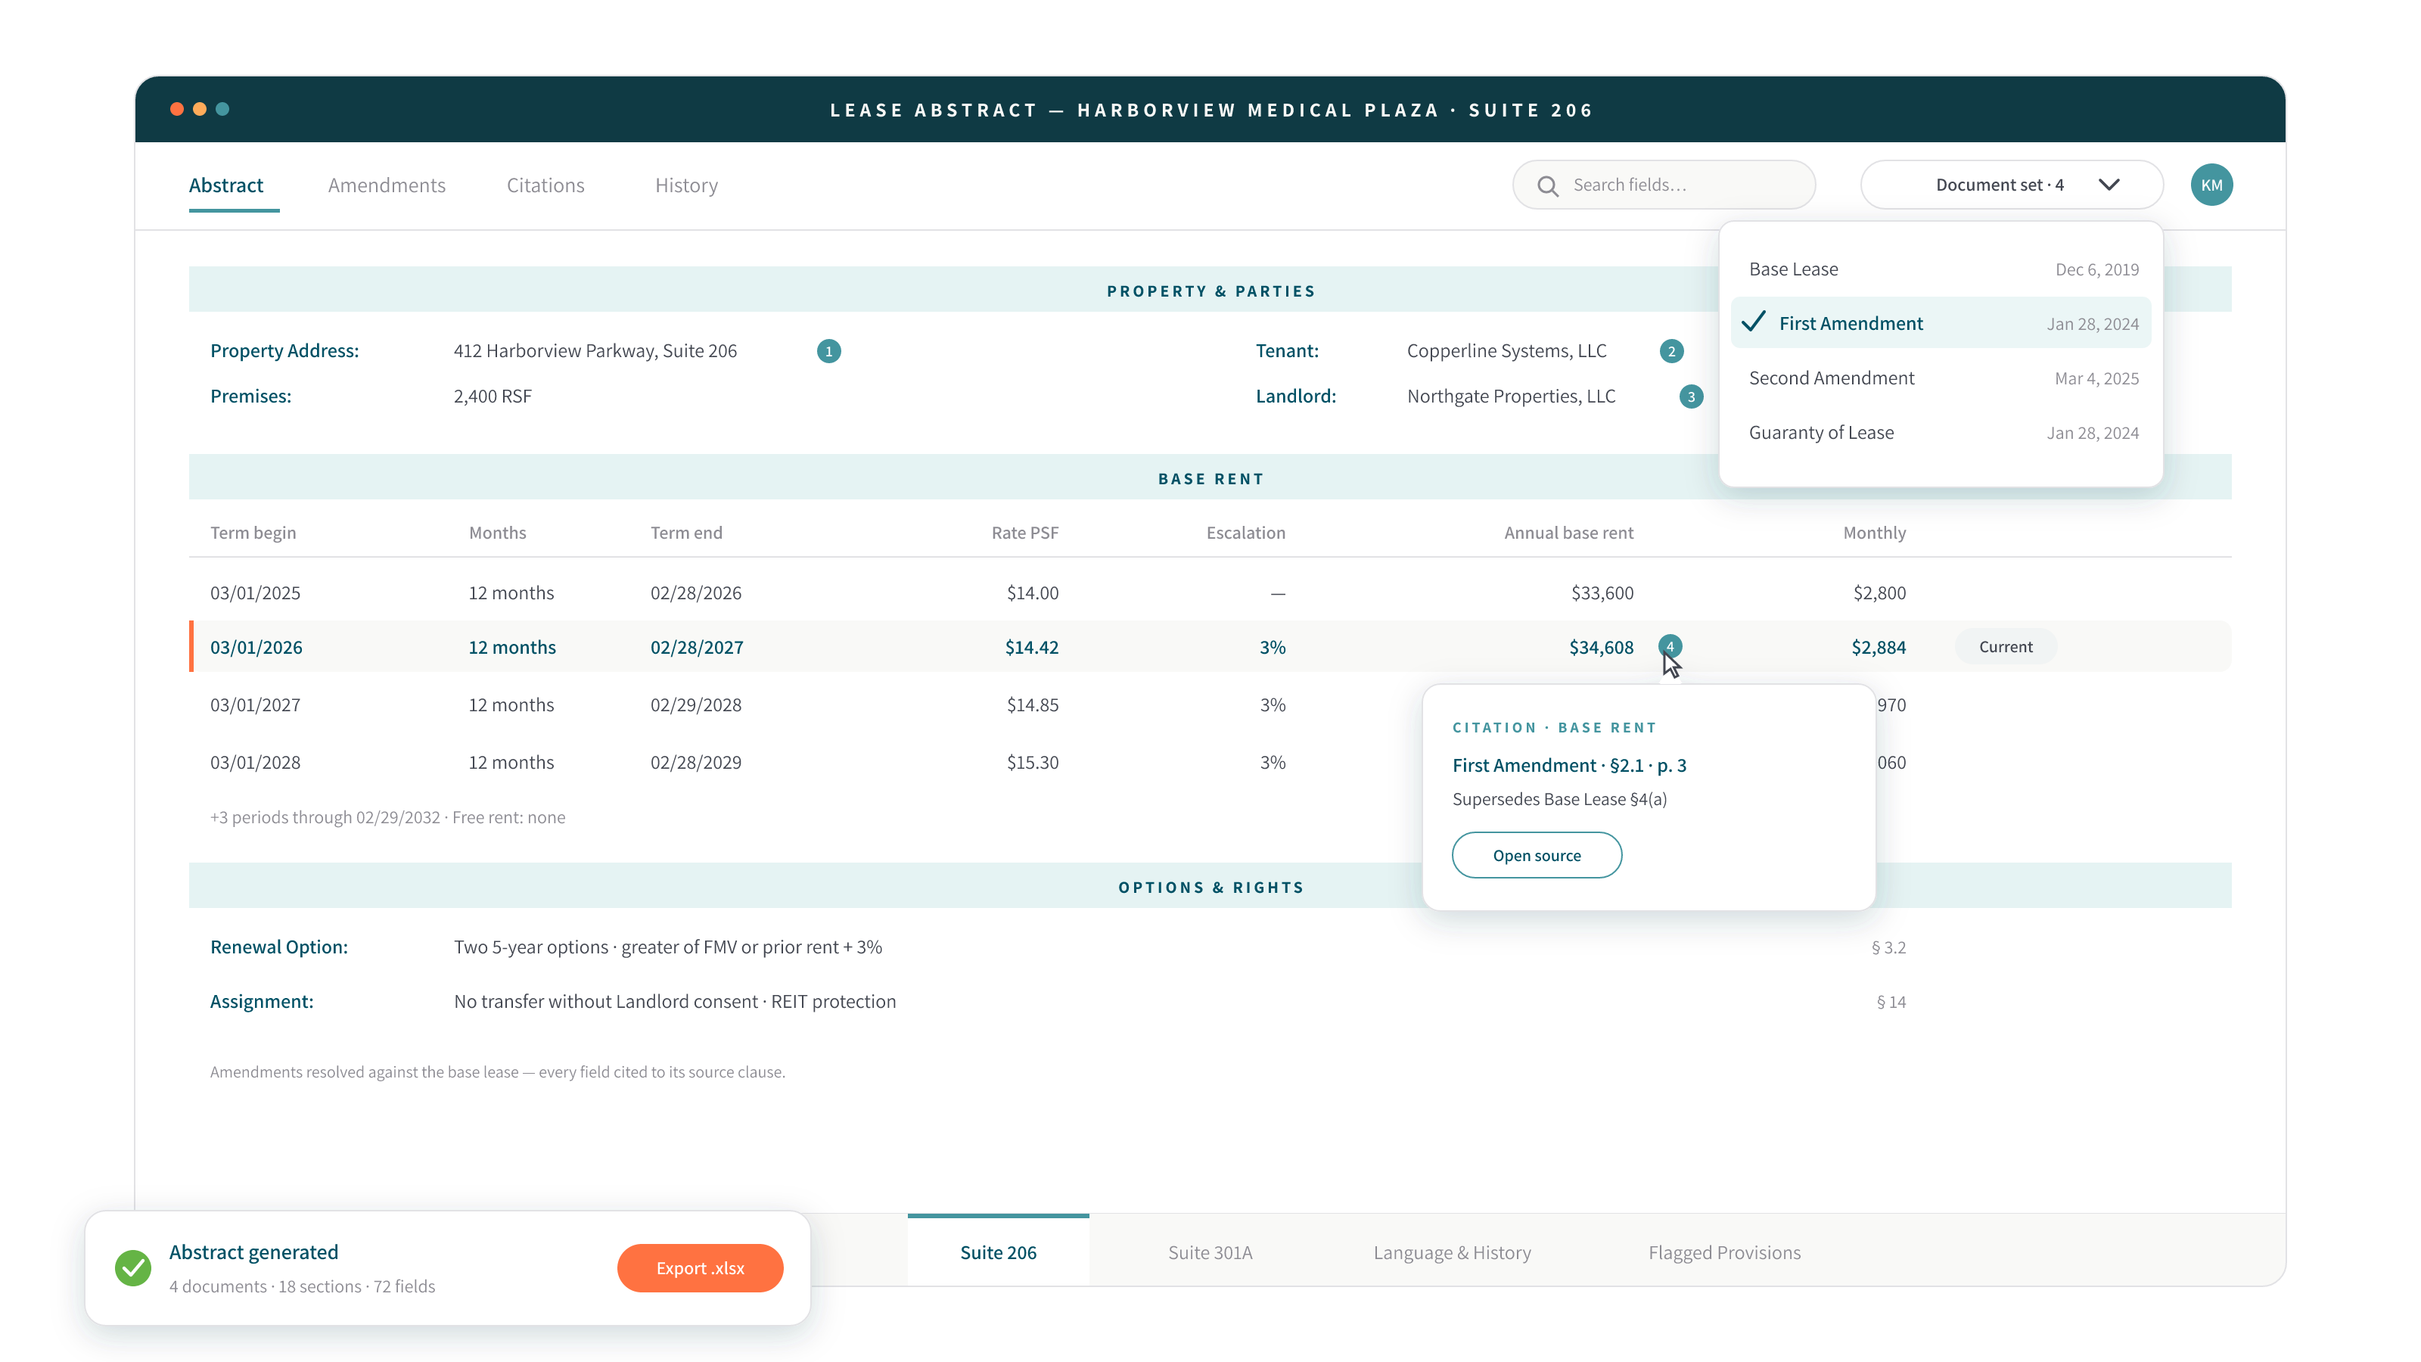Click the red window dot
The height and width of the screenshot is (1362, 2421).
coord(177,109)
